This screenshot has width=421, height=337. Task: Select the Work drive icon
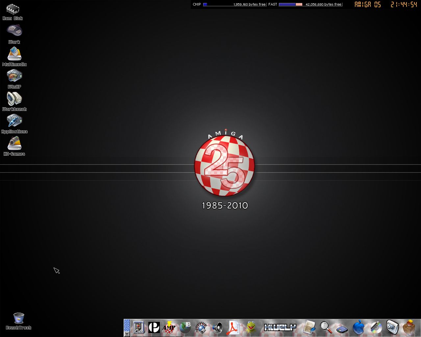[x=14, y=34]
